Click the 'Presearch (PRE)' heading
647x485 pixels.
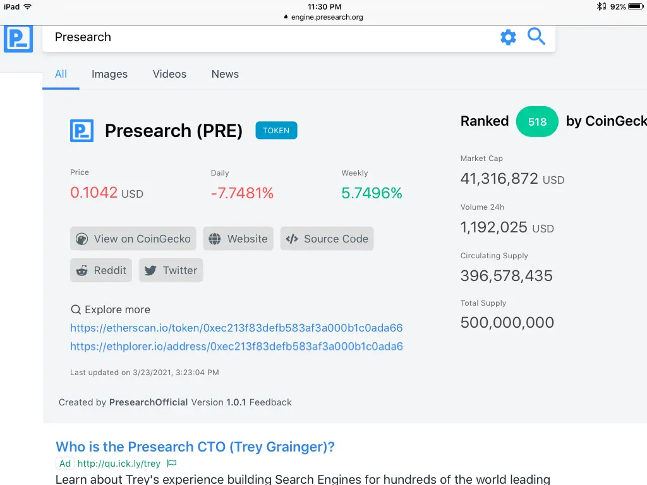pyautogui.click(x=174, y=131)
